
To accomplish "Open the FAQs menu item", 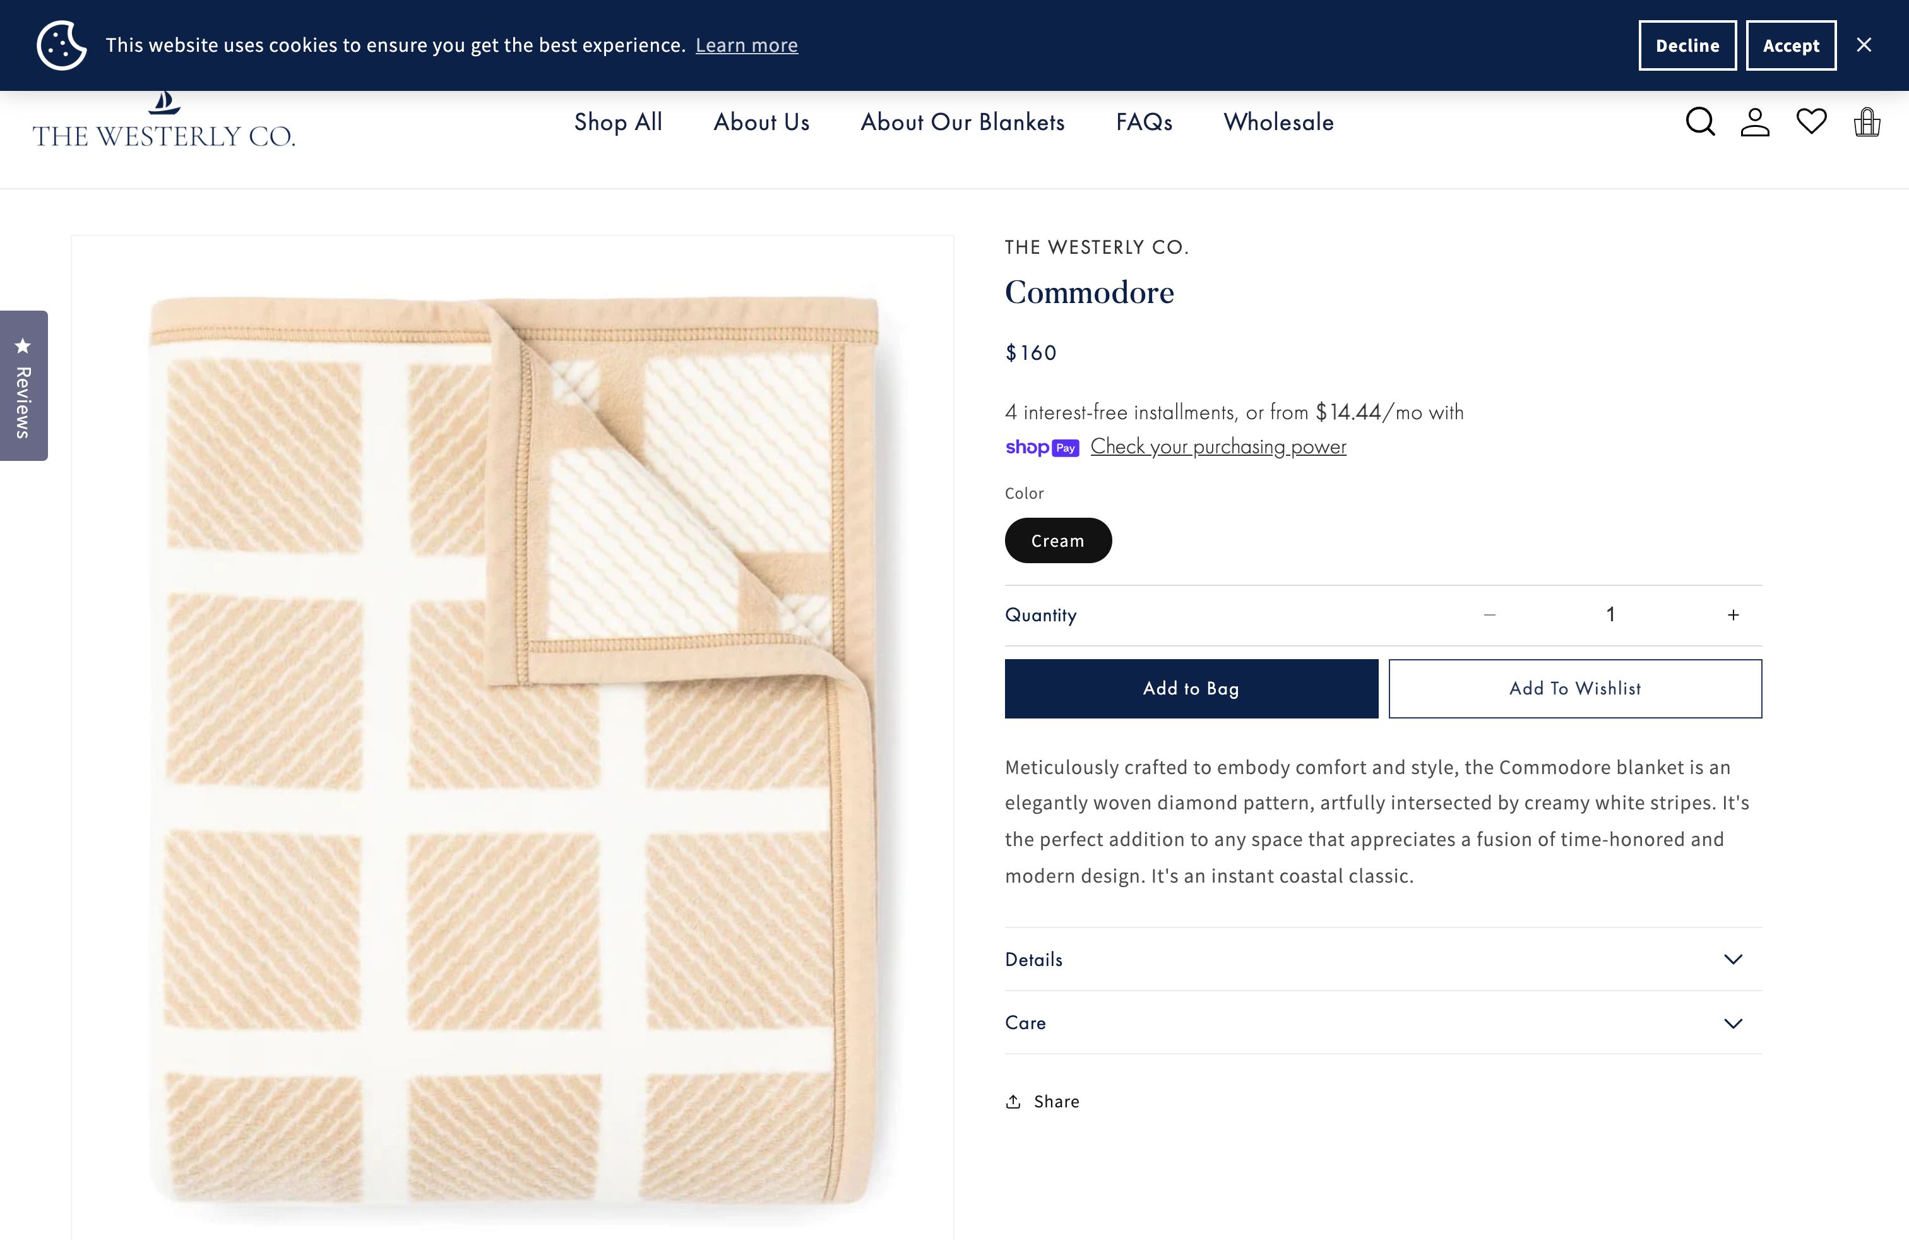I will [x=1144, y=122].
